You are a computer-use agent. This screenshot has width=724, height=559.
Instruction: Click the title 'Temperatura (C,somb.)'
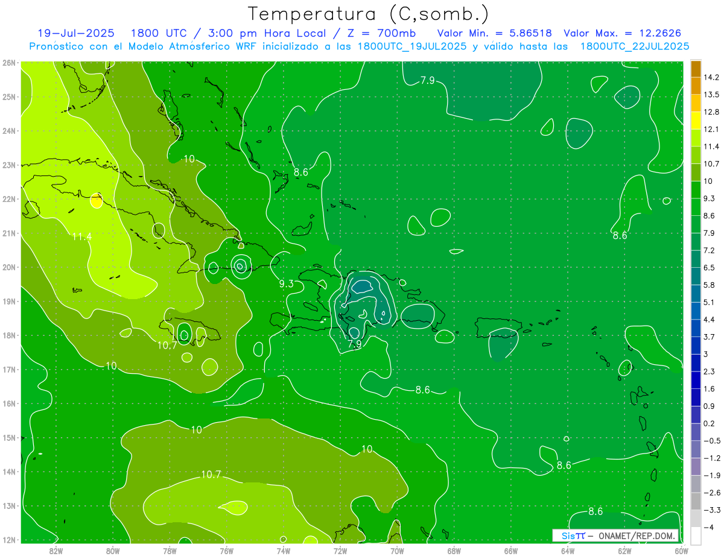[368, 14]
